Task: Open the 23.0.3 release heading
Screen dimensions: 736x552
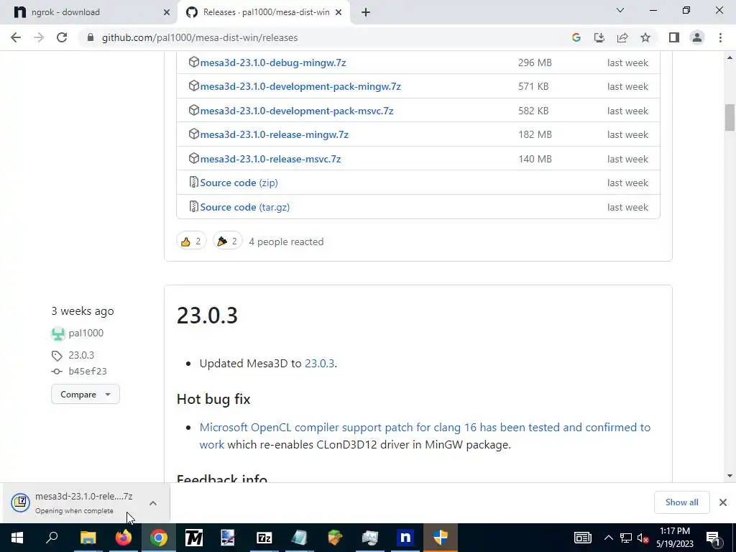Action: coord(207,315)
